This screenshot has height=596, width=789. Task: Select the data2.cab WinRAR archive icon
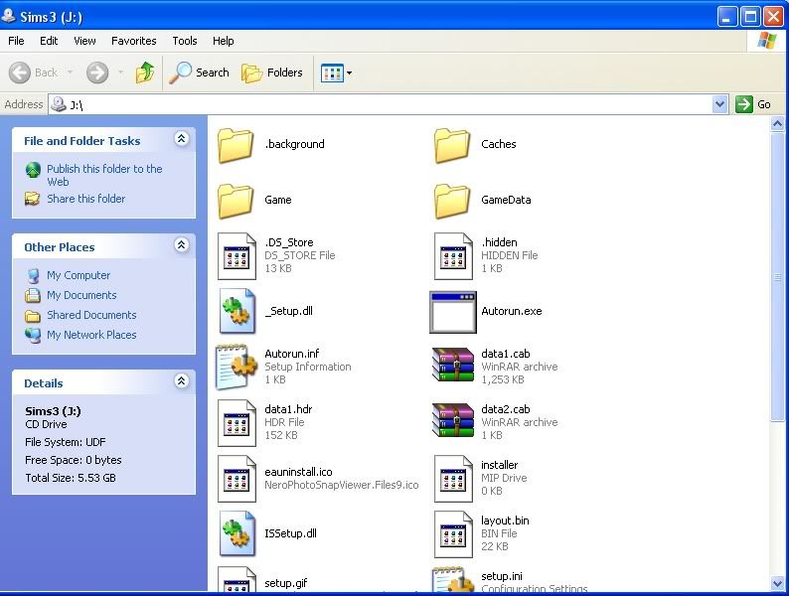click(x=453, y=420)
